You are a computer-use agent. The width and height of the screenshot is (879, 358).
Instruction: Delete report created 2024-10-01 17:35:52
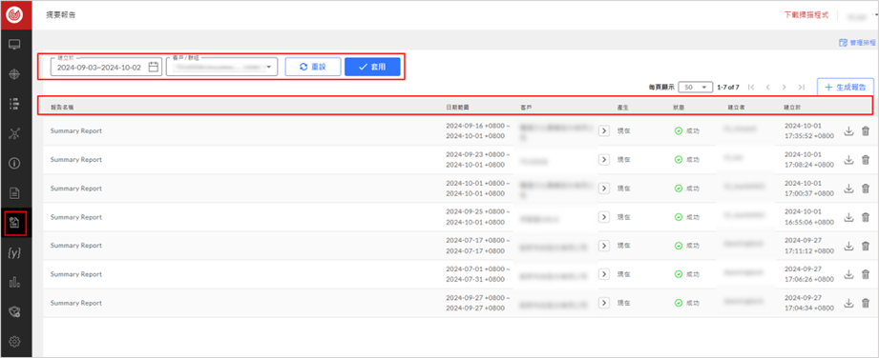[866, 130]
